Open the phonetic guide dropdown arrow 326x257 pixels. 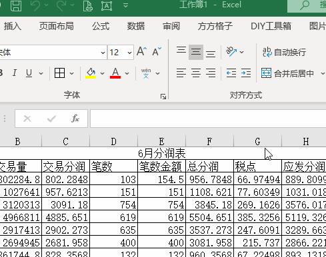157,73
